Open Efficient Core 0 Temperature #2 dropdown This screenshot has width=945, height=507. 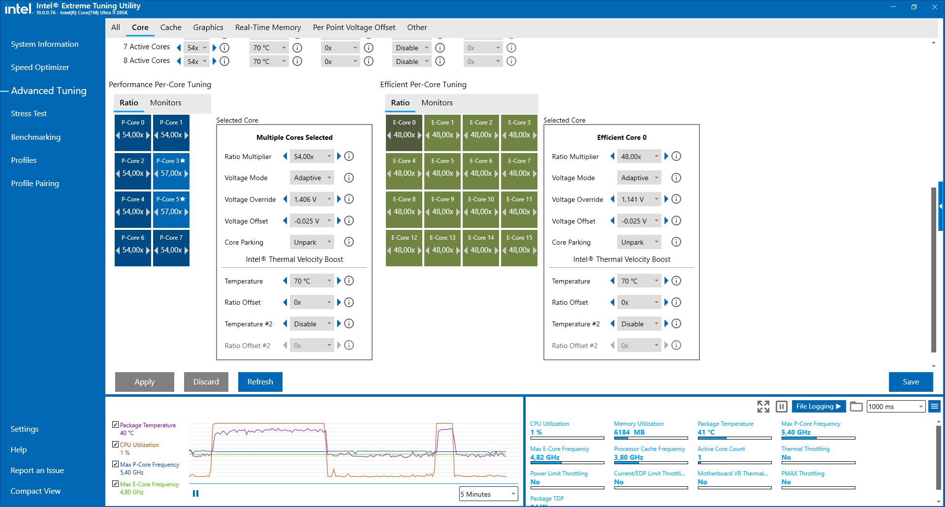pos(639,324)
